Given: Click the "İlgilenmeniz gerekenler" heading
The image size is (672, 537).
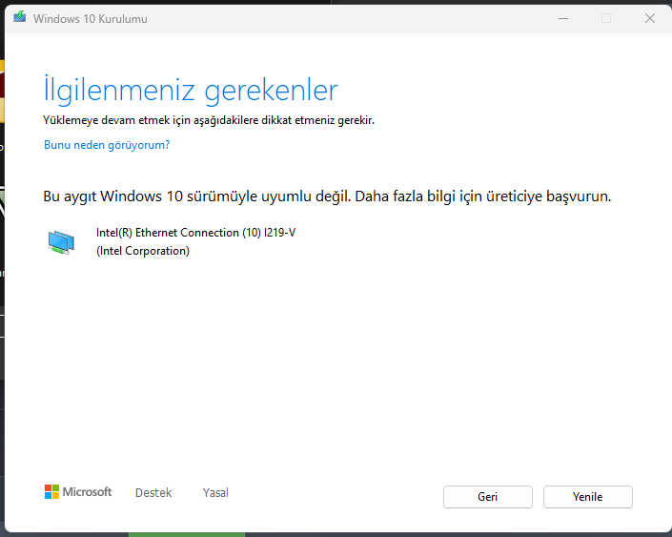Looking at the screenshot, I should pyautogui.click(x=191, y=90).
